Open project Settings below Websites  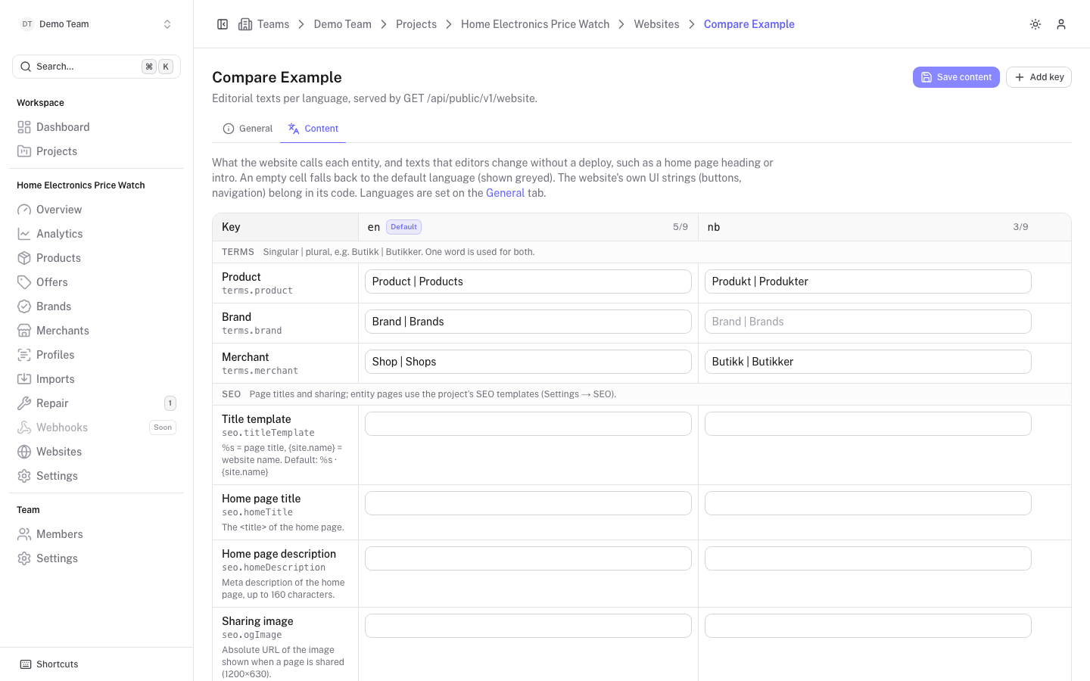pyautogui.click(x=96, y=476)
